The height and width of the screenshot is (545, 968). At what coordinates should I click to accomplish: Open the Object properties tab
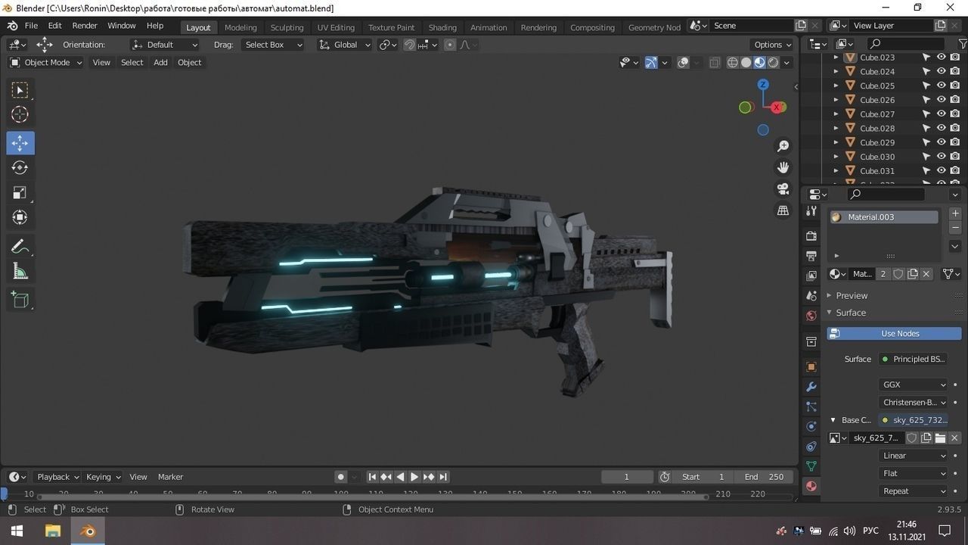(x=811, y=367)
